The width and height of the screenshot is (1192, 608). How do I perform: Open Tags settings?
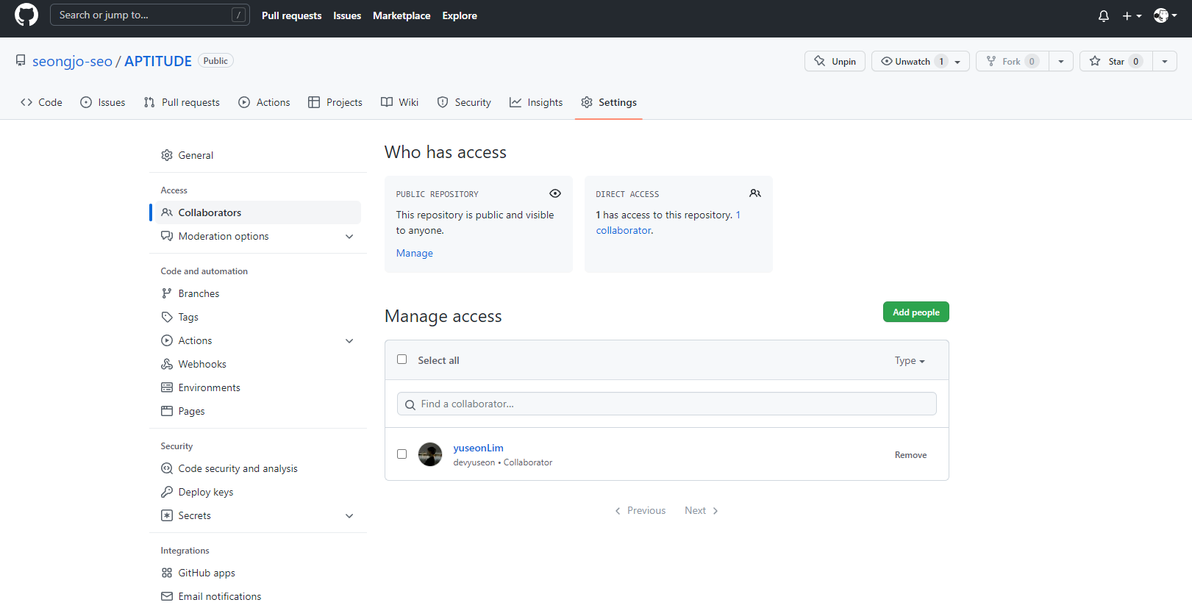point(258,317)
